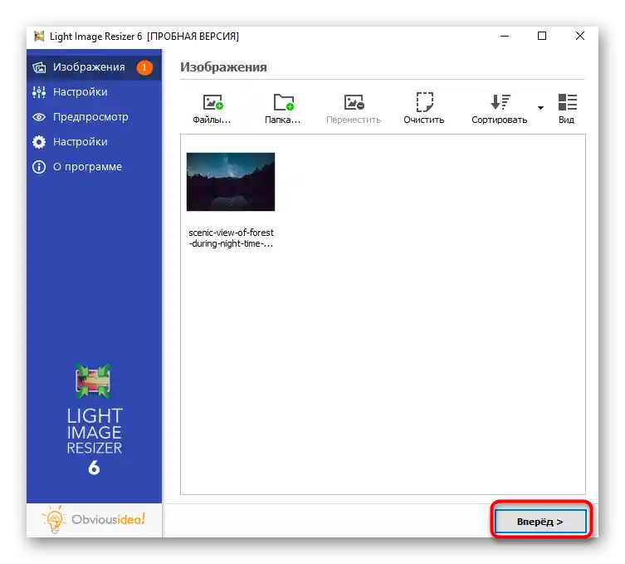Add a folder with Папка button
The image size is (625, 564).
tap(282, 109)
